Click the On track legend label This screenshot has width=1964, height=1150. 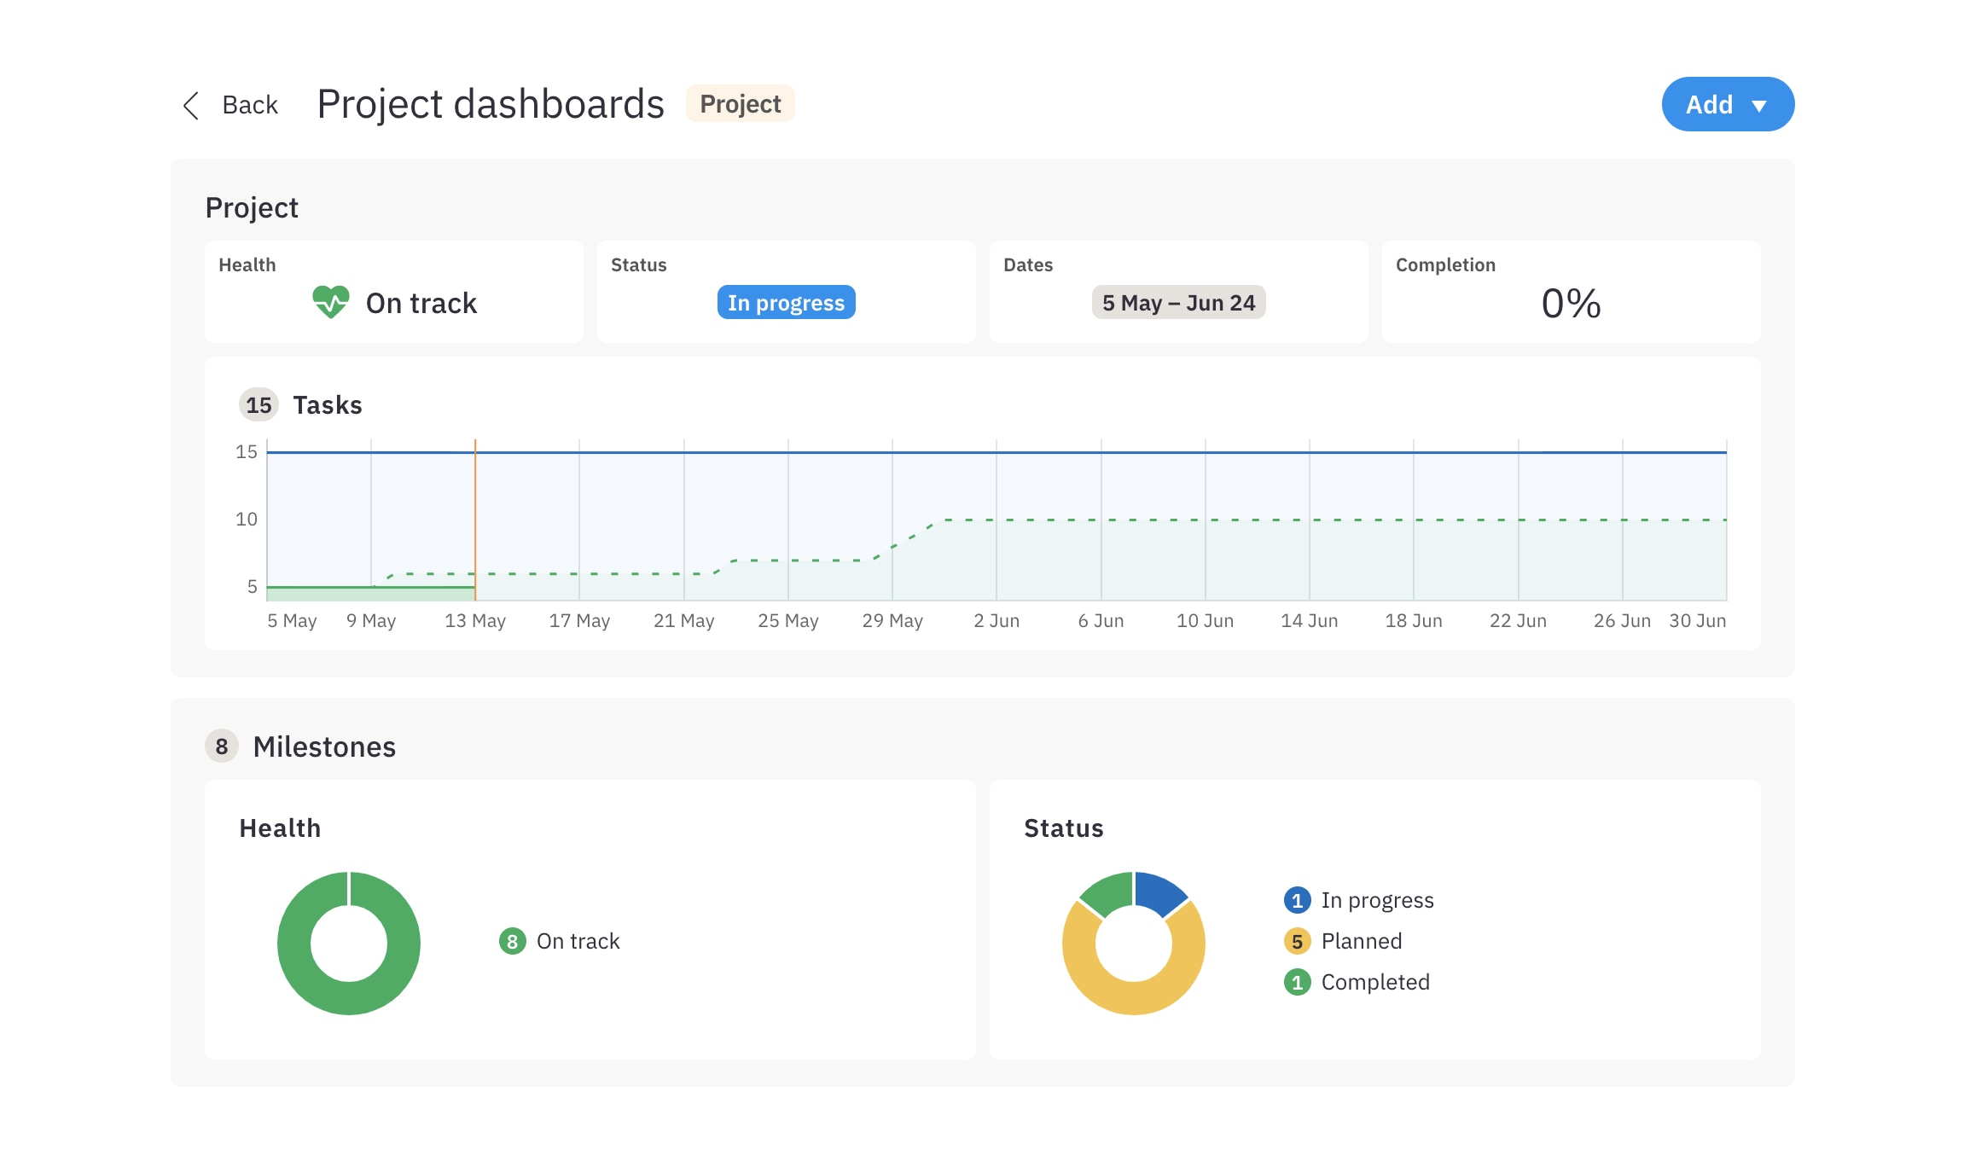point(578,941)
